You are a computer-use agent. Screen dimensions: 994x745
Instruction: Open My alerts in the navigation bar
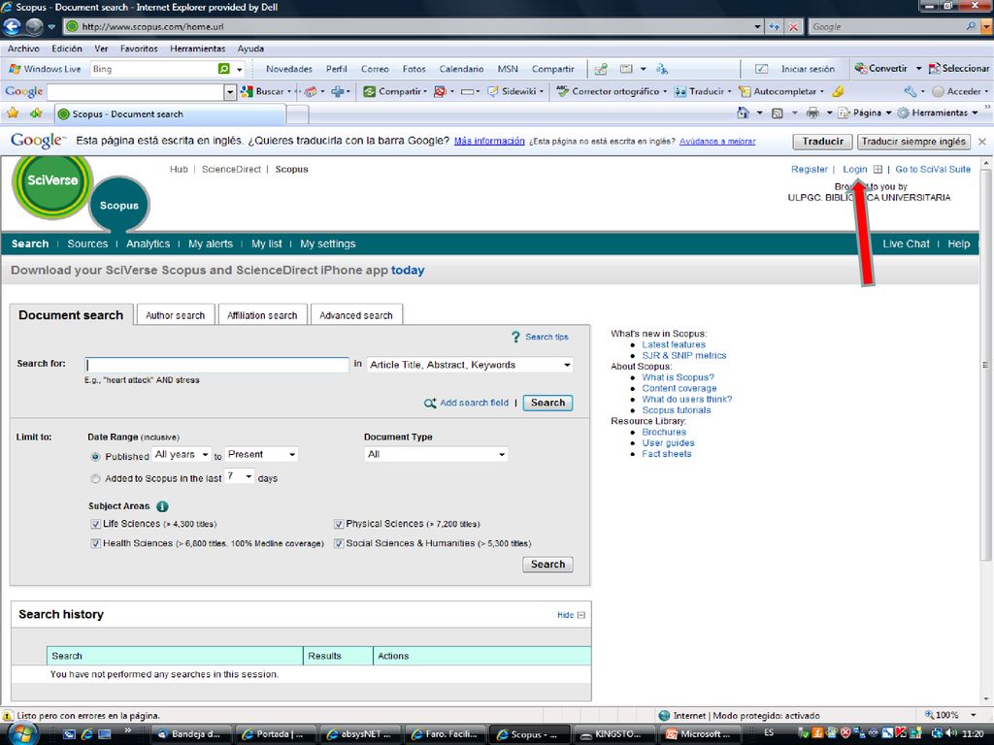pos(211,243)
